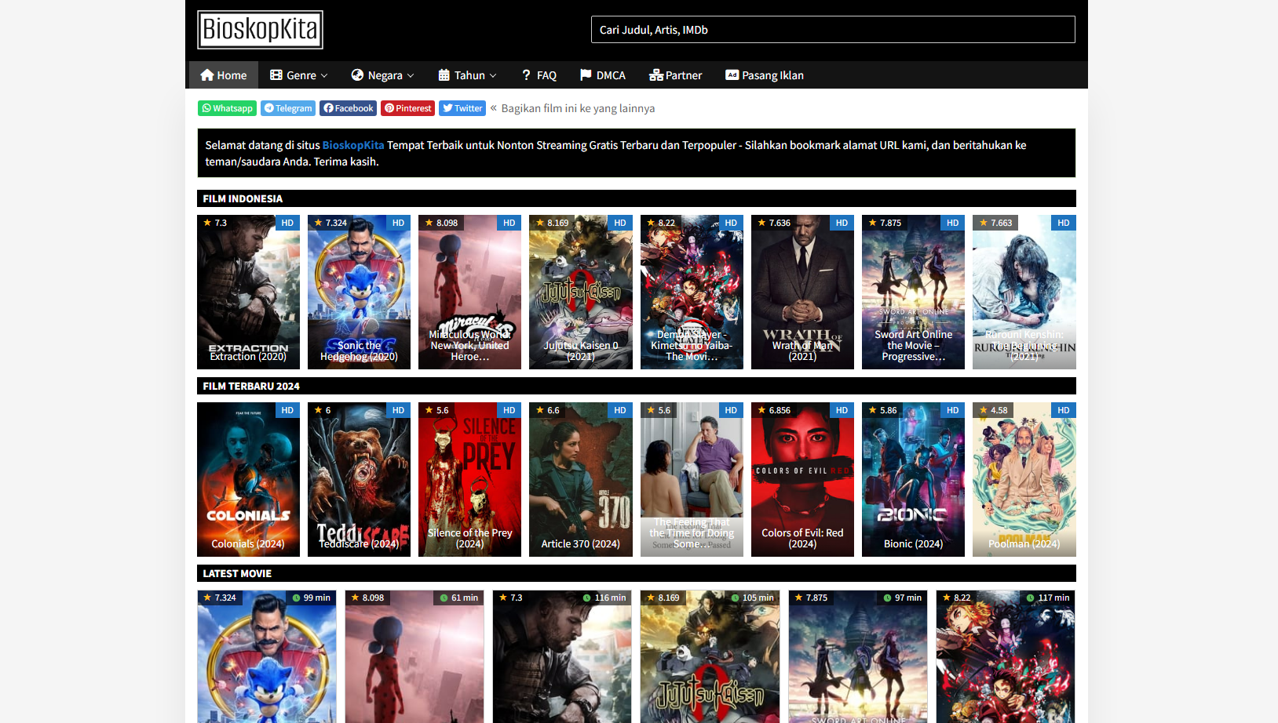Open the Article 370 (2024) poster

click(580, 479)
